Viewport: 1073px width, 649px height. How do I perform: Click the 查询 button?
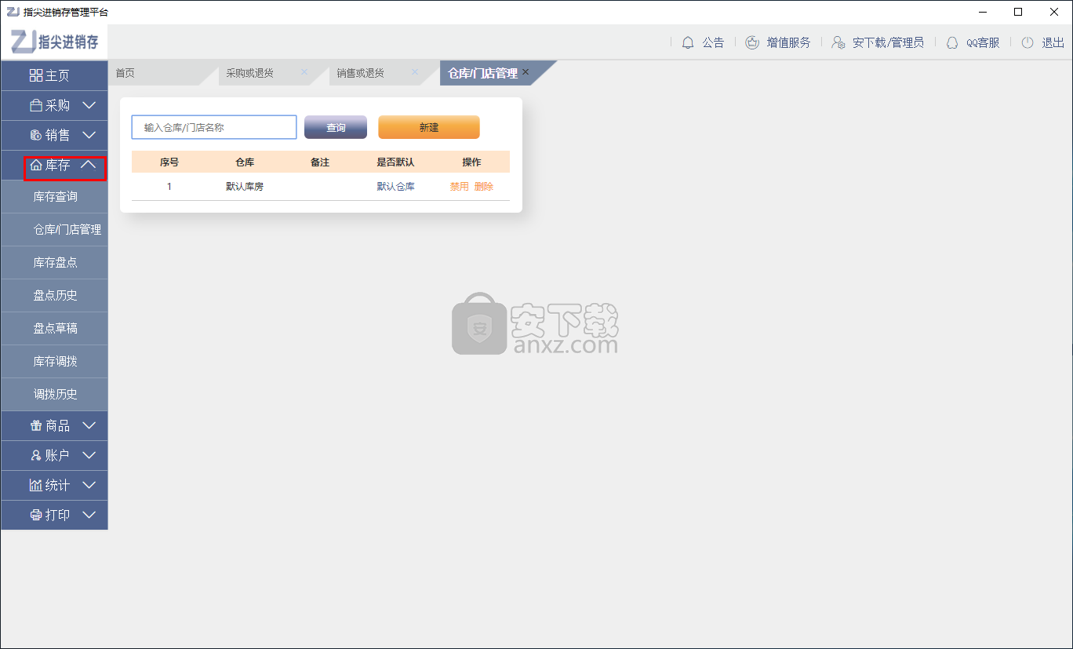click(336, 127)
